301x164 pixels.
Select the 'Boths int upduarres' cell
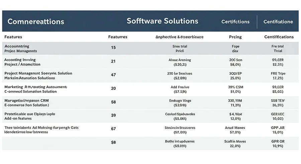click(180, 141)
